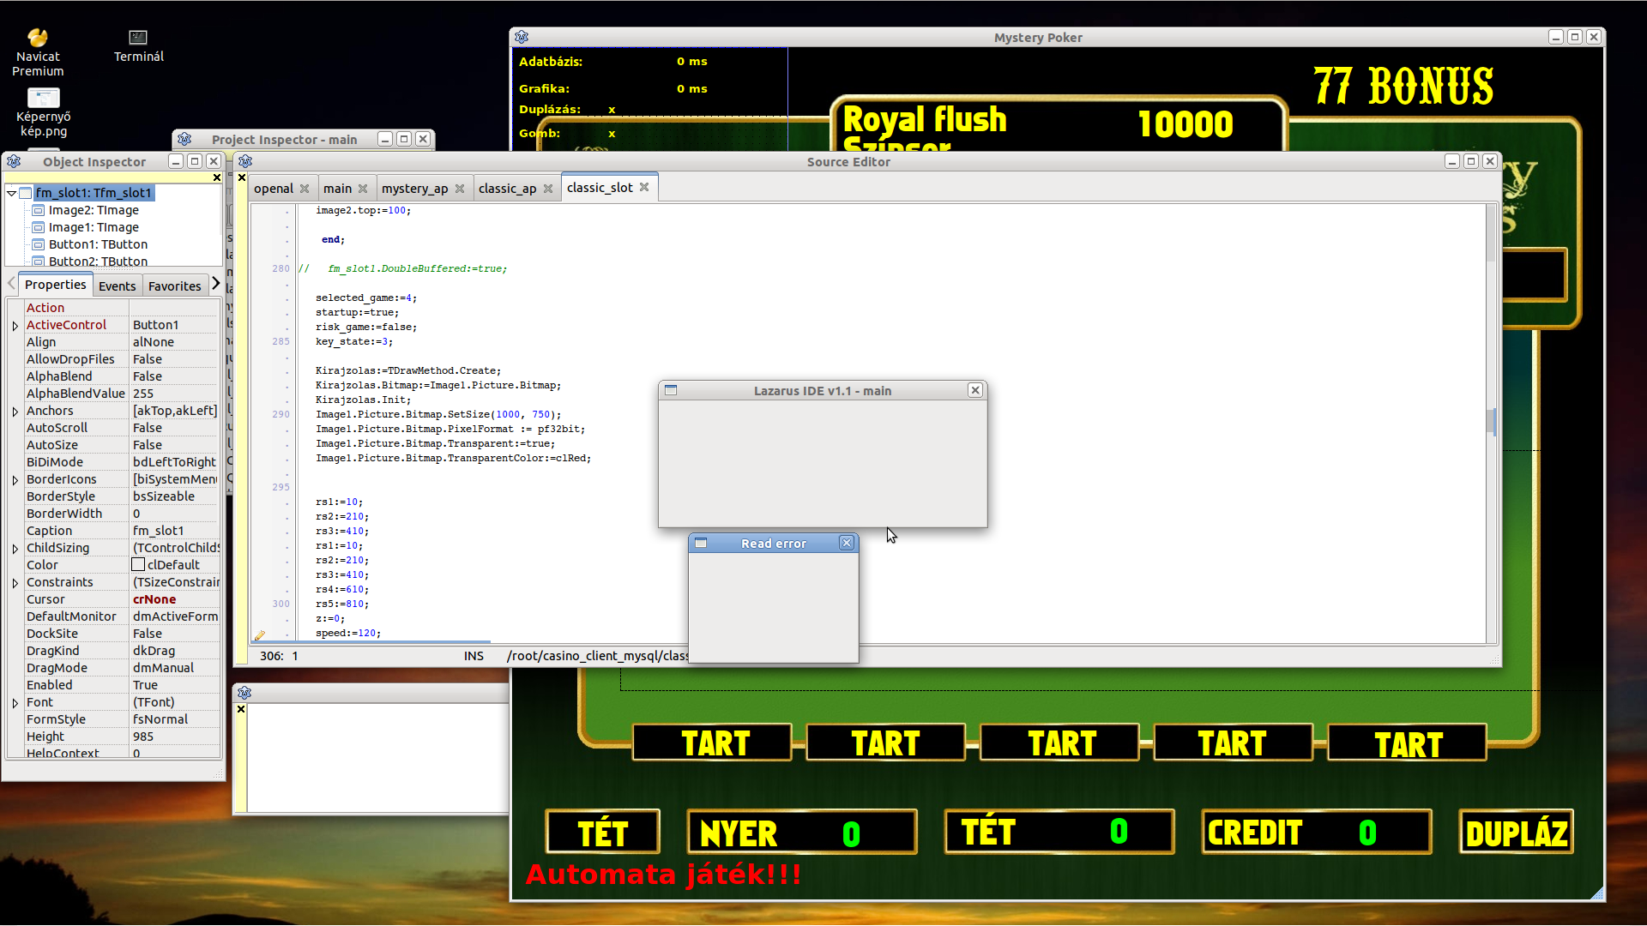This screenshot has height=926, width=1647.
Task: Close the component tree panel X
Action: [x=217, y=177]
